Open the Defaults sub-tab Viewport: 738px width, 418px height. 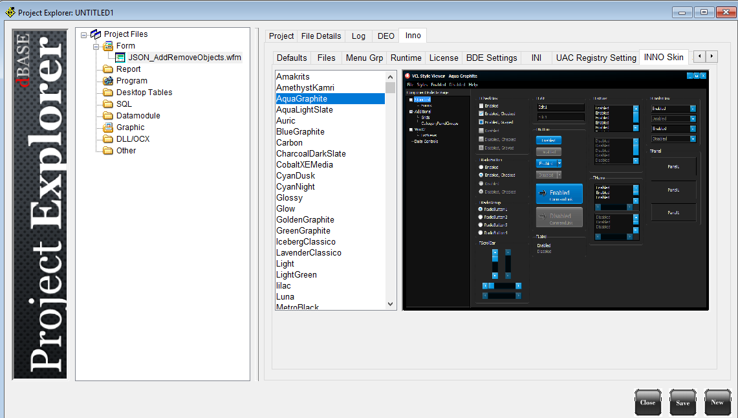tap(292, 58)
